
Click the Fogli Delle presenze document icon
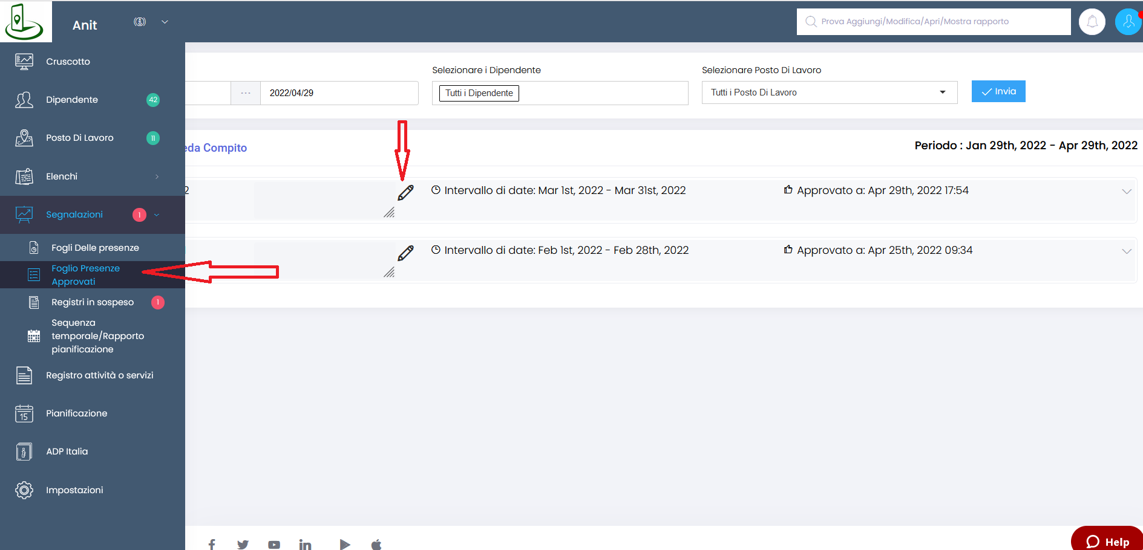[34, 248]
